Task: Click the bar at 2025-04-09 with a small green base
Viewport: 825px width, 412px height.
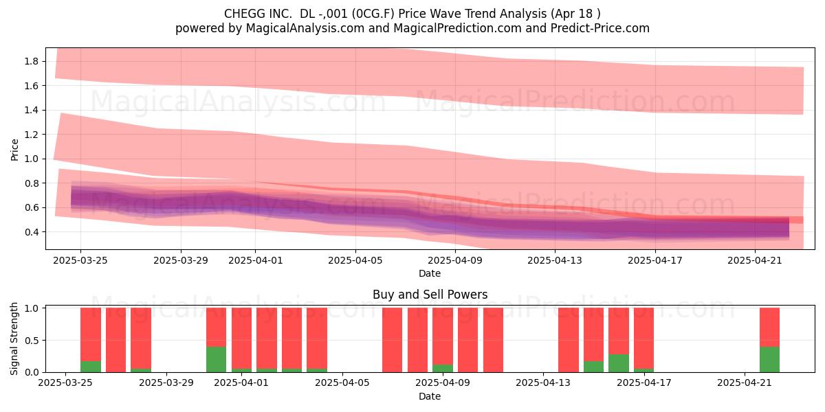Action: point(443,340)
